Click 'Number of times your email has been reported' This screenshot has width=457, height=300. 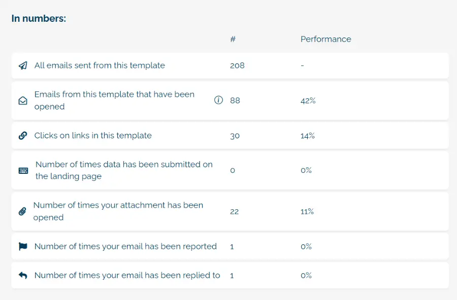[x=125, y=246]
